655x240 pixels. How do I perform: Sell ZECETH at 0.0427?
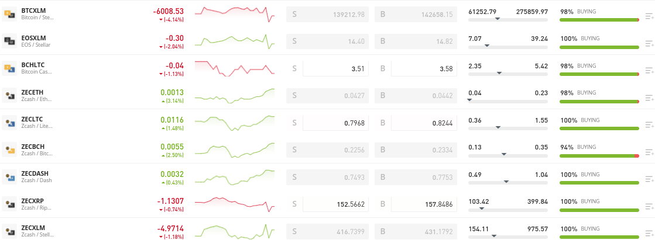pos(328,95)
